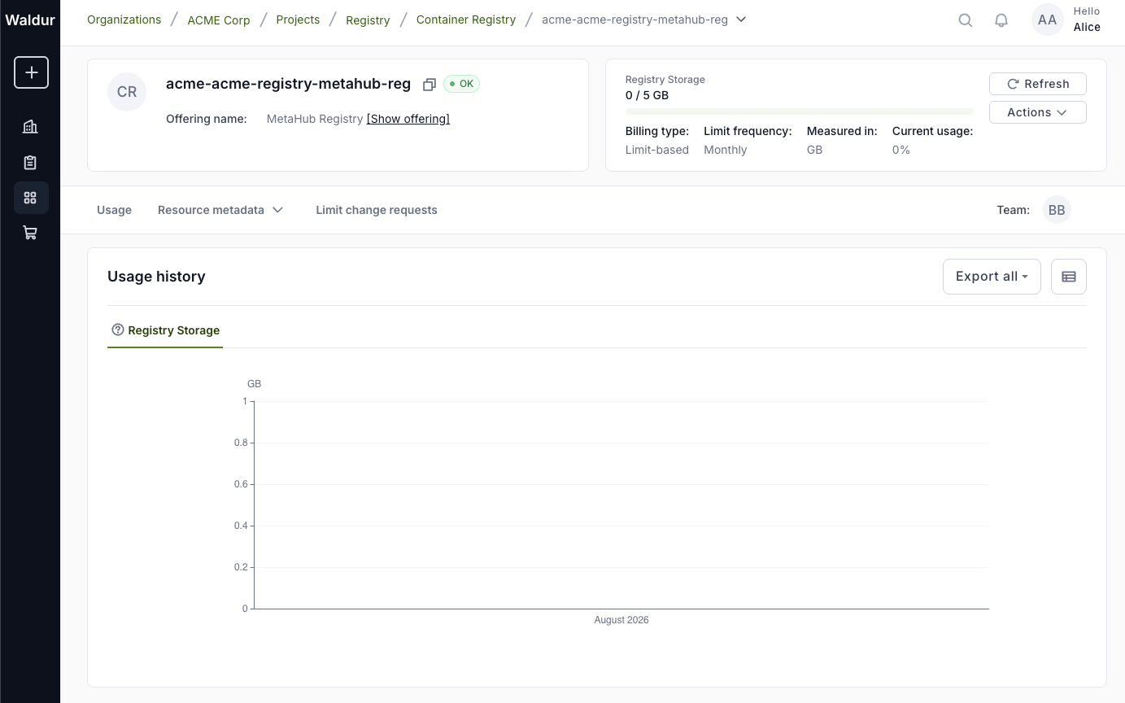Expand the Actions dropdown

(x=1037, y=112)
